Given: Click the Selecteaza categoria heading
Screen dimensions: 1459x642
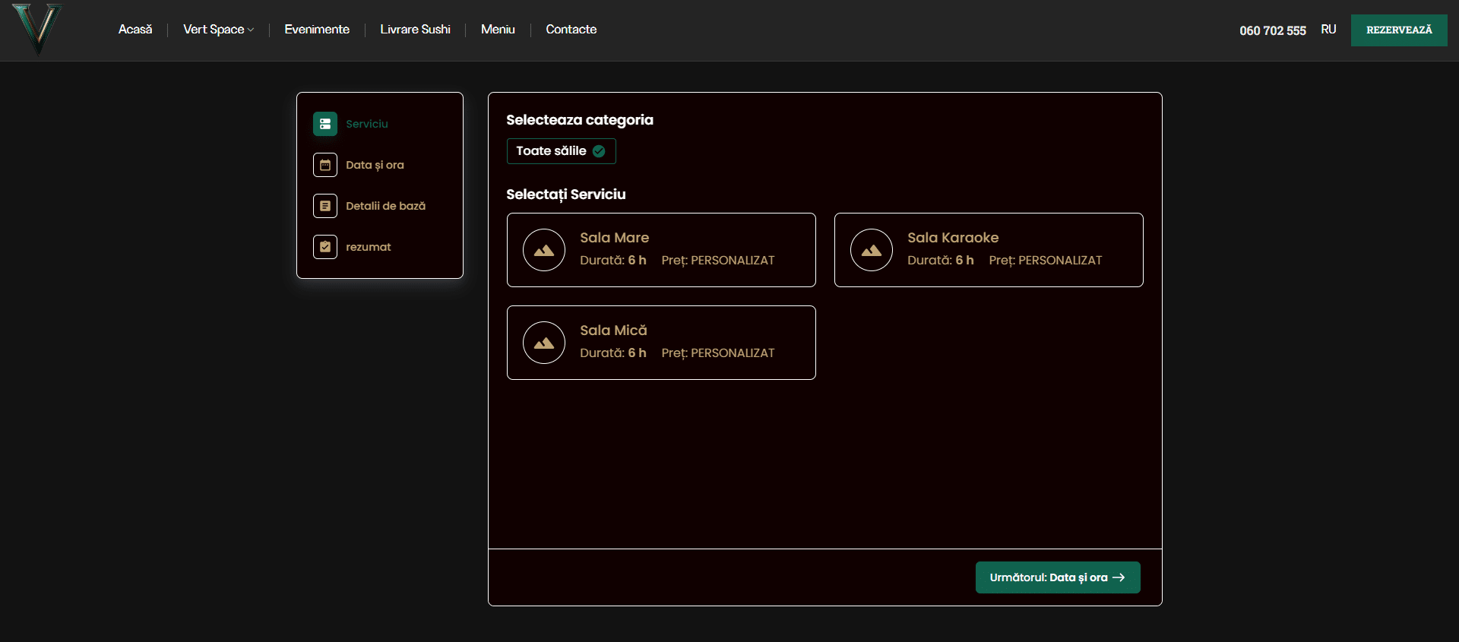Looking at the screenshot, I should [x=580, y=120].
